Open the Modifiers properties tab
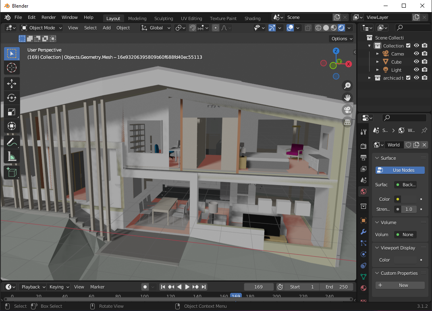This screenshot has height=311, width=432. [x=363, y=231]
